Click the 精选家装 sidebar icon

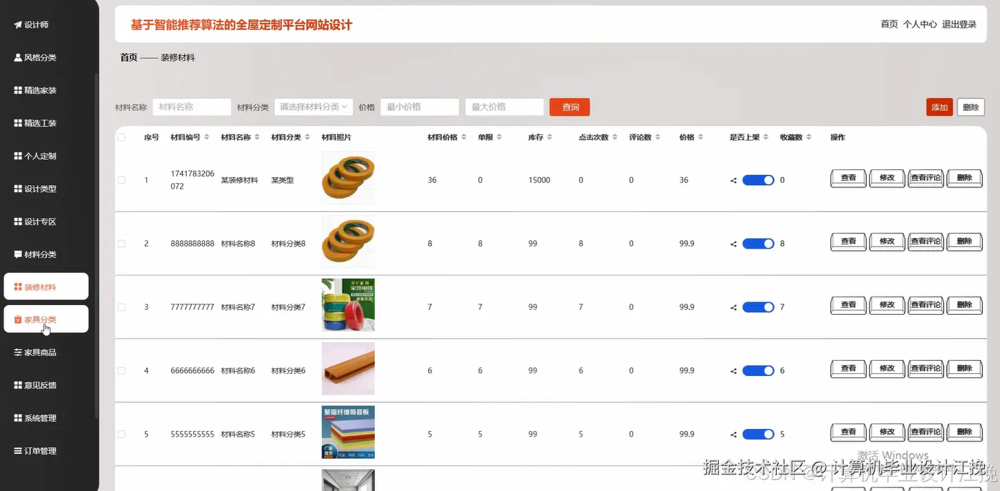(38, 90)
